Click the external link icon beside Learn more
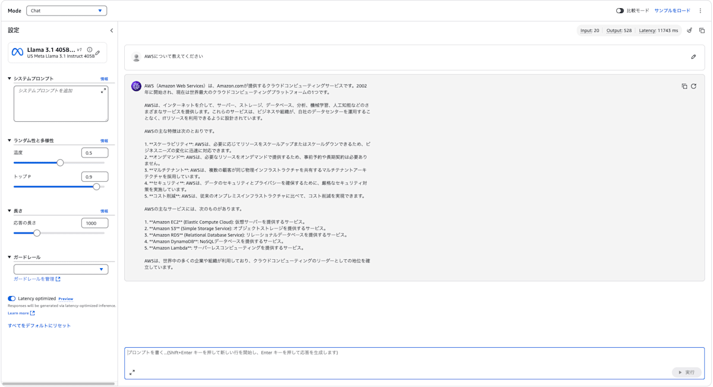The height and width of the screenshot is (387, 713). 33,313
